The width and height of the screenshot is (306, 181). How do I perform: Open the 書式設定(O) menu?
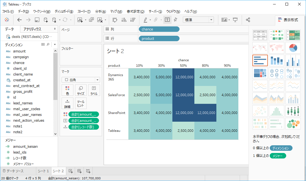coord(136,11)
